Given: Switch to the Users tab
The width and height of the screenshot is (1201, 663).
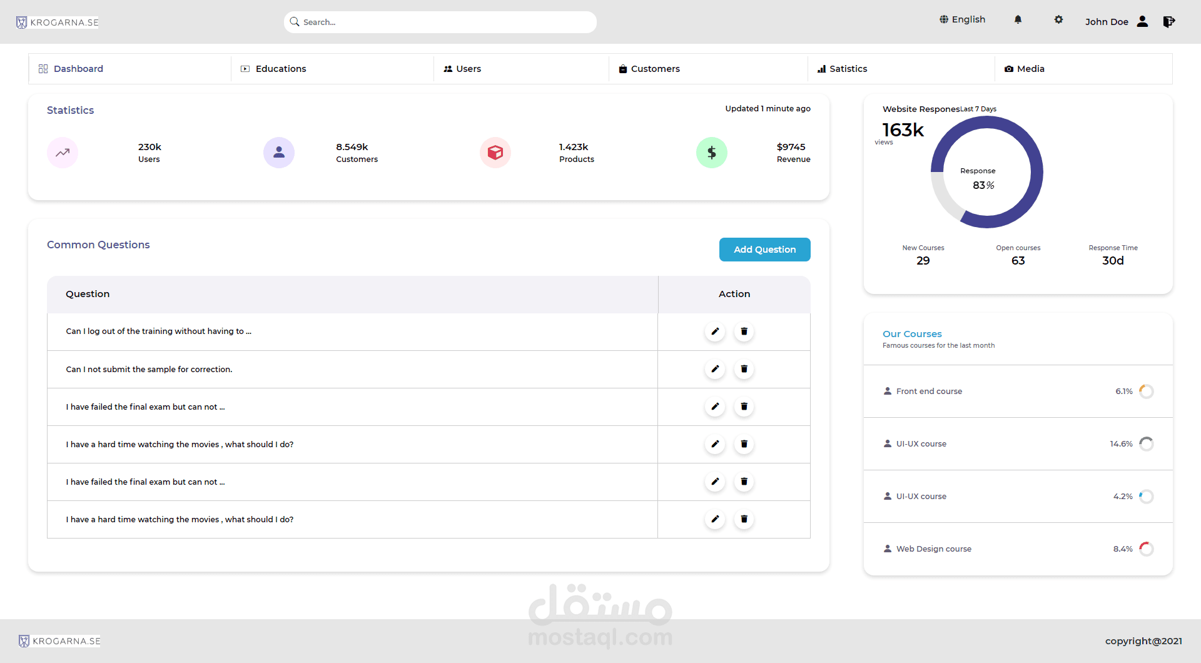Looking at the screenshot, I should [462, 69].
